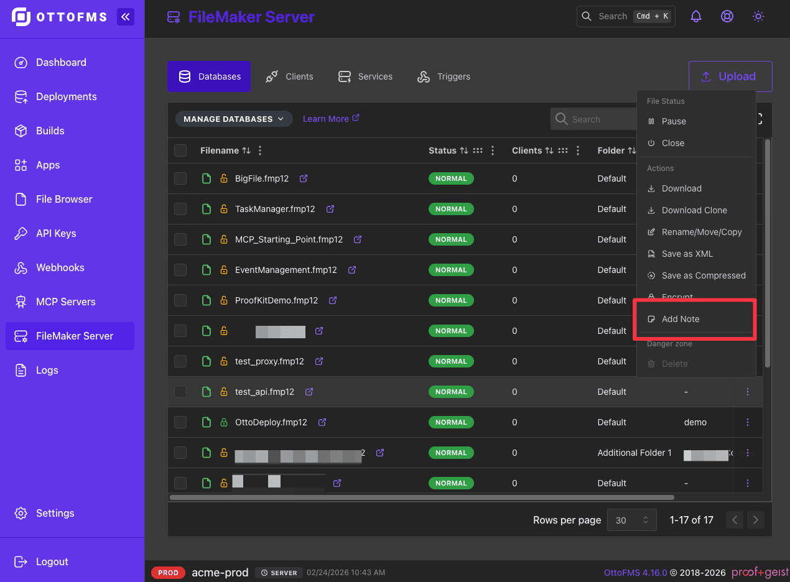The width and height of the screenshot is (790, 582).
Task: Open Status column options menu
Action: point(493,150)
